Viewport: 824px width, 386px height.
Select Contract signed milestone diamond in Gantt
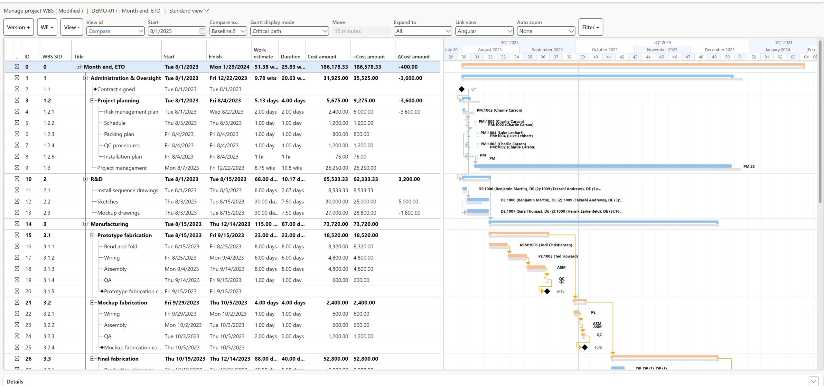[462, 89]
